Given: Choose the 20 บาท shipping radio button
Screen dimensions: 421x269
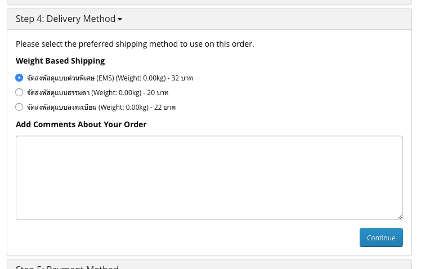Looking at the screenshot, I should pos(19,92).
